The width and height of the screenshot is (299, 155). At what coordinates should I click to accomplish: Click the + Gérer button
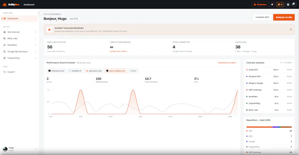(x=133, y=71)
